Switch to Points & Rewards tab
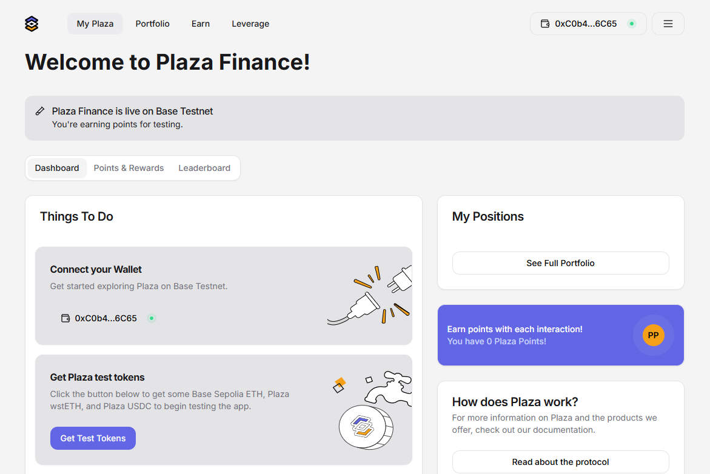 click(129, 168)
